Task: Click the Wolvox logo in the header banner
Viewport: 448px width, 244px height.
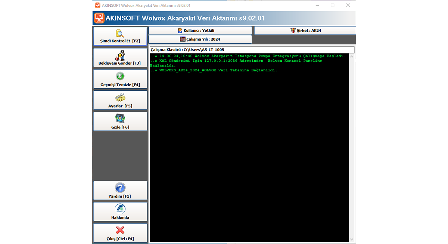Action: (99, 18)
